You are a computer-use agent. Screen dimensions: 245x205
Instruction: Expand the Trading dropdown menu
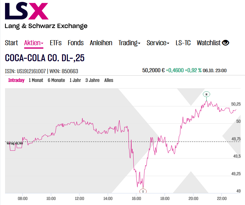pyautogui.click(x=129, y=43)
